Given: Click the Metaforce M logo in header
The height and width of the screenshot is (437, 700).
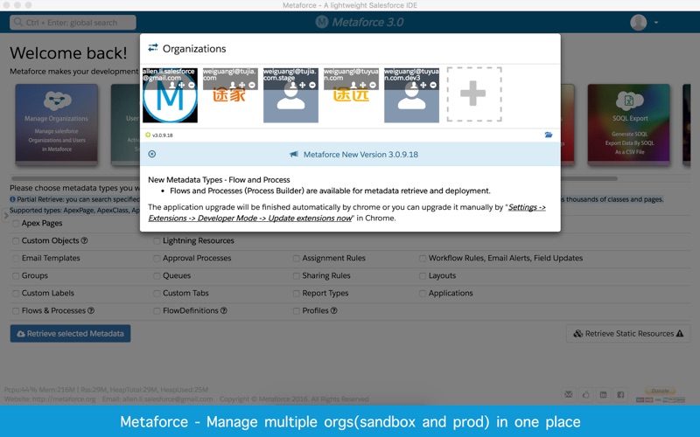Looking at the screenshot, I should 322,22.
